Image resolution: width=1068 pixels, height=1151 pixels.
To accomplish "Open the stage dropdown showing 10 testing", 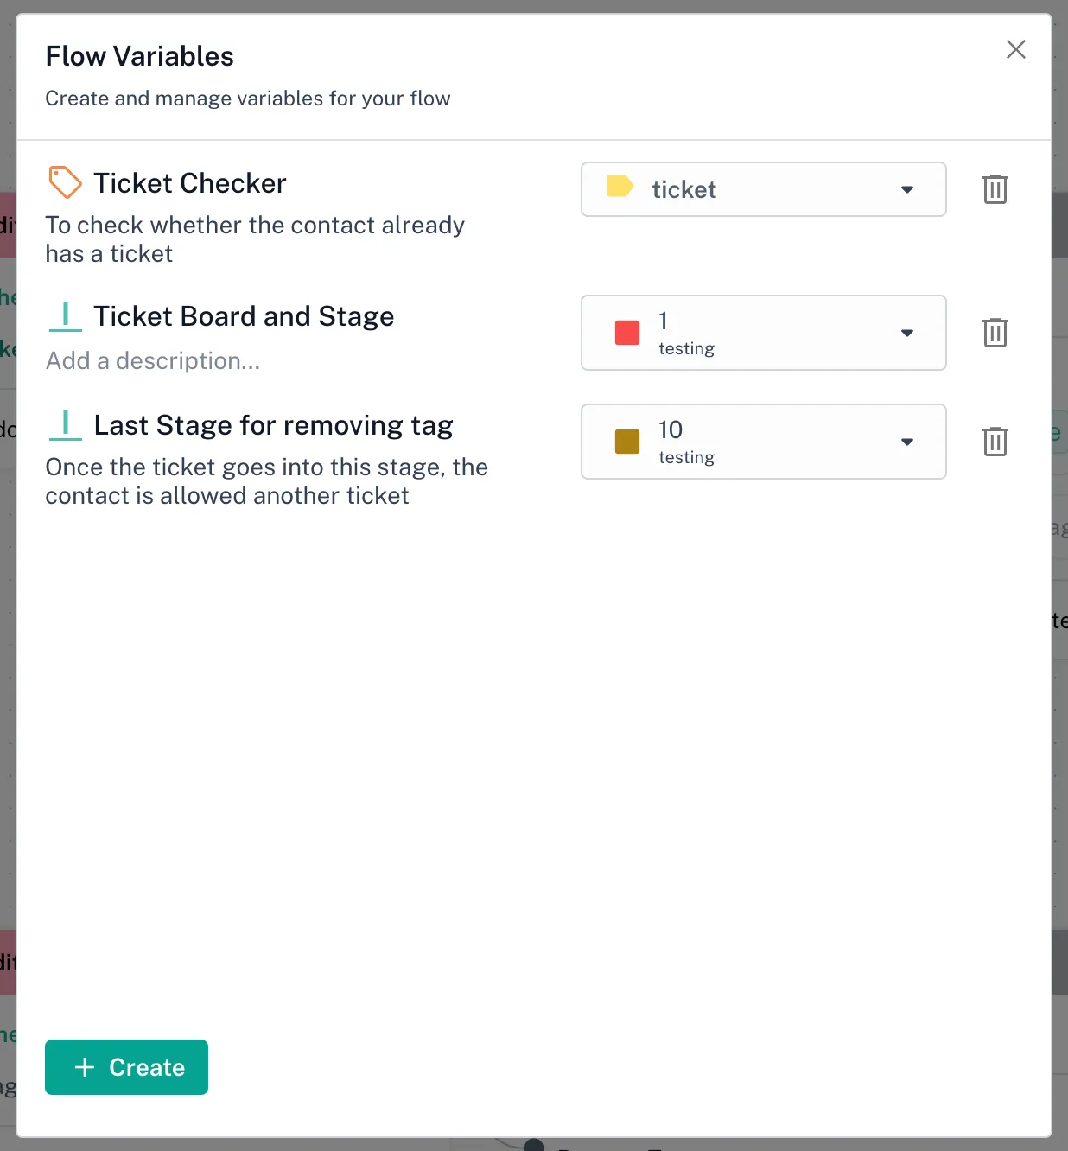I will click(x=906, y=442).
